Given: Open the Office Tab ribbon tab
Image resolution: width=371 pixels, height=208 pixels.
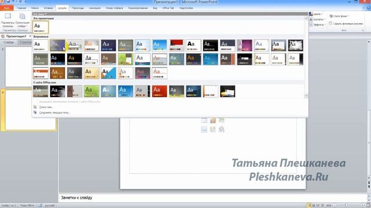Looking at the screenshot, I should coord(168,8).
